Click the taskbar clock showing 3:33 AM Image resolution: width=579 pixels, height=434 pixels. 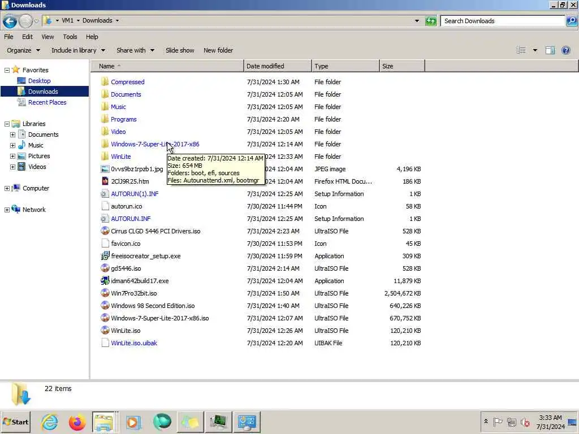[x=550, y=422]
